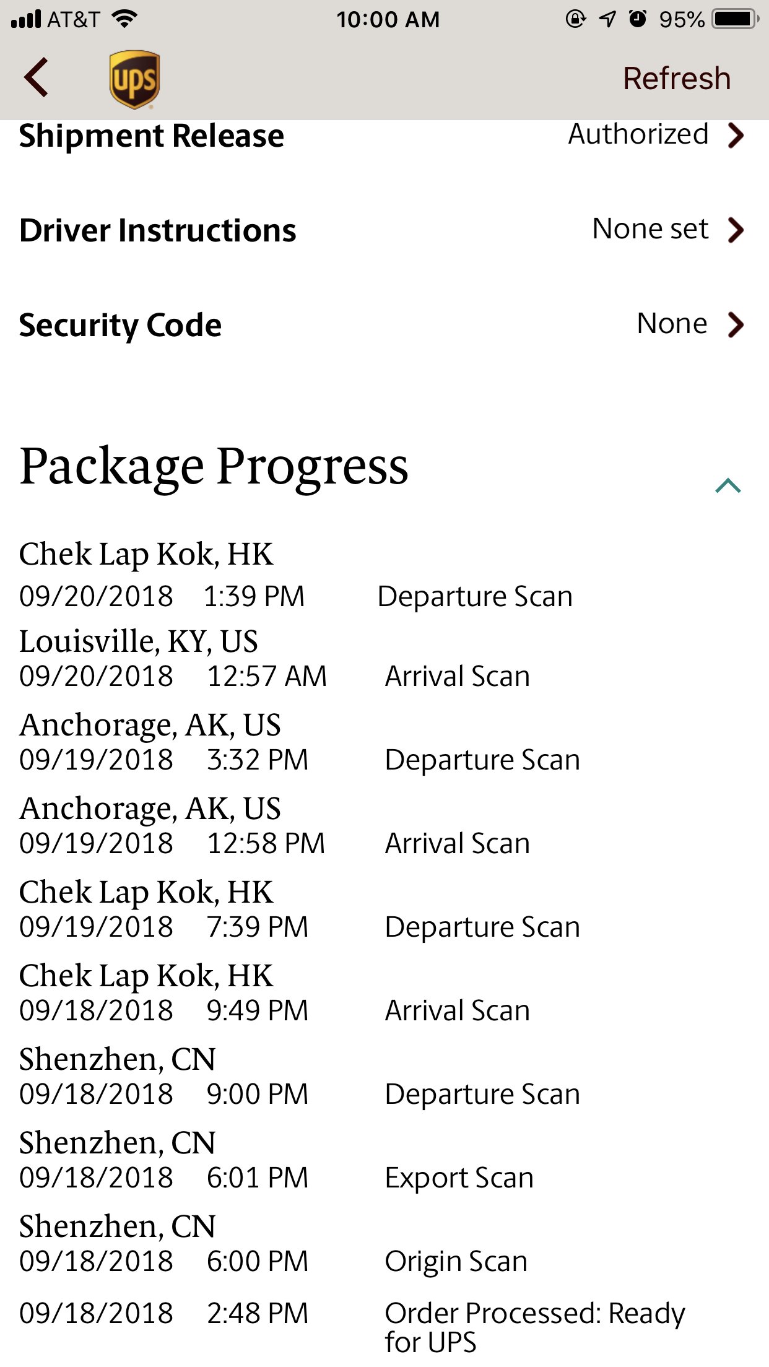
Task: Tap the Package Progress heading
Action: coord(214,466)
